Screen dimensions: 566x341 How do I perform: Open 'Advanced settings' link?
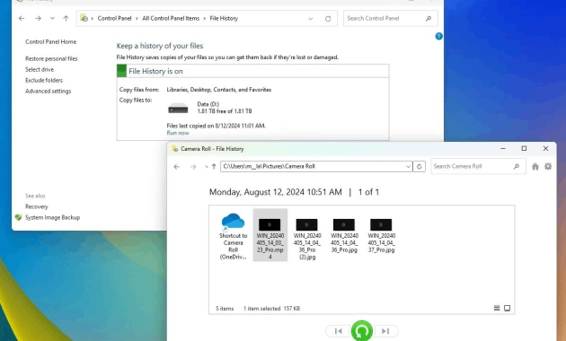click(x=48, y=92)
